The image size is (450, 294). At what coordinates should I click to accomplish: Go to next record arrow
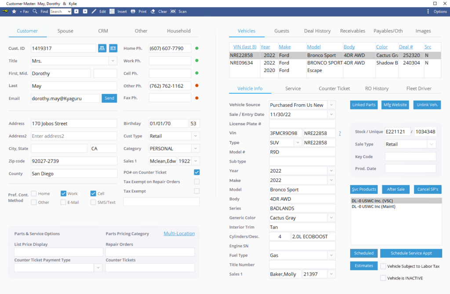(x=85, y=11)
